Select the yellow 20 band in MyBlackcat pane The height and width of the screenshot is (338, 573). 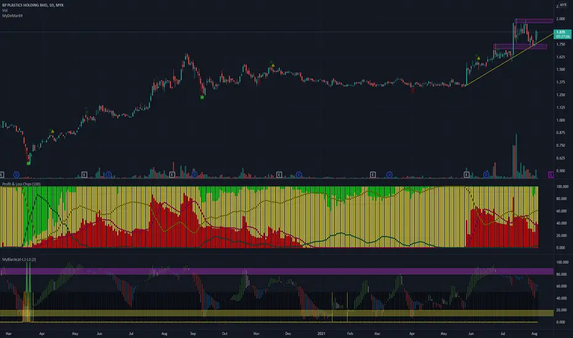277,313
